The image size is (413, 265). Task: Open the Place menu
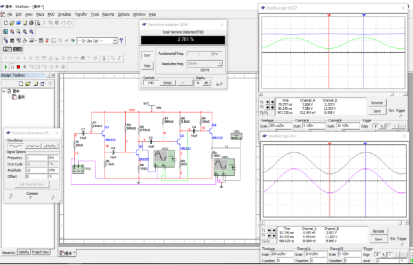(40, 14)
